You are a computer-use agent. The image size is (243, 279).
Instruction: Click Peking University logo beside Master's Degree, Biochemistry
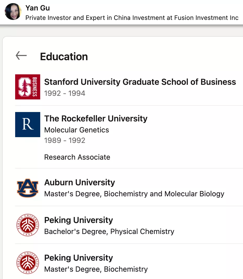[27, 263]
